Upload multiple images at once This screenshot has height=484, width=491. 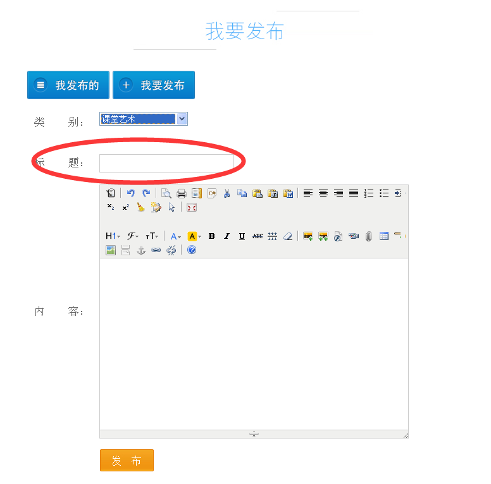coord(323,236)
